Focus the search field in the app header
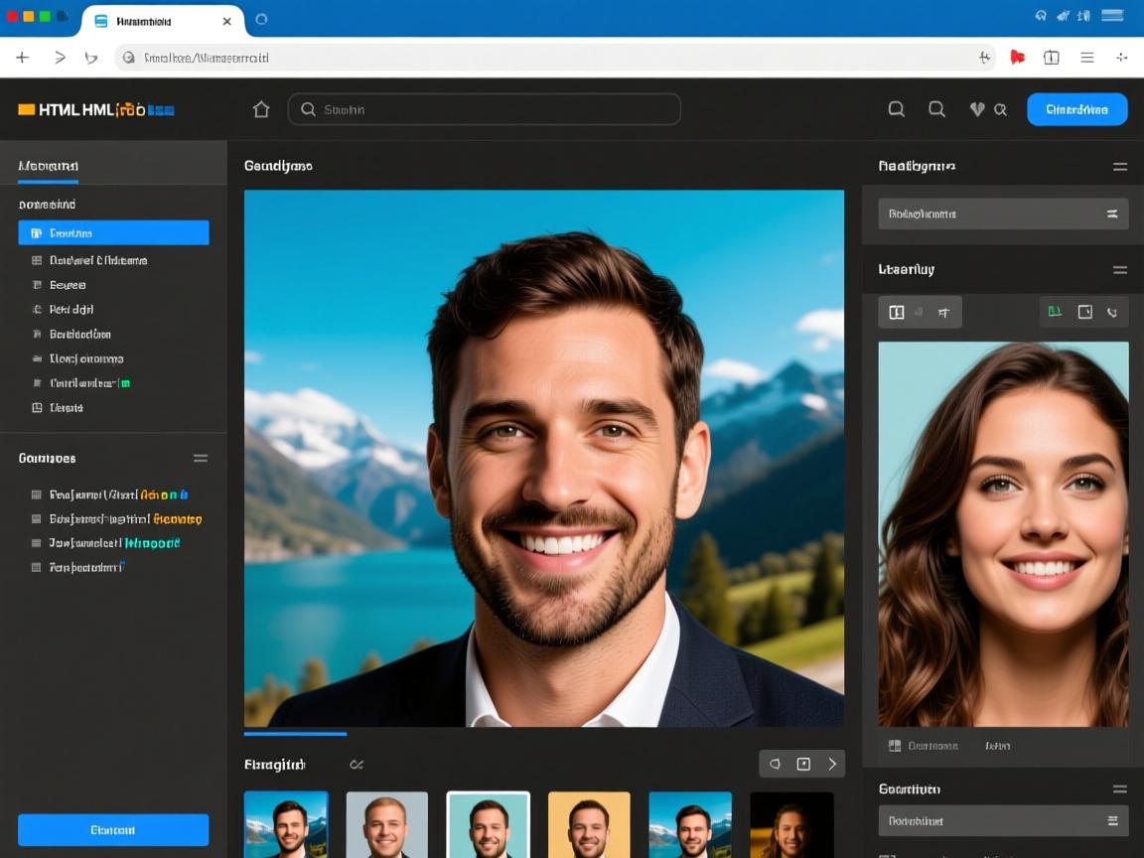This screenshot has height=858, width=1144. pos(485,109)
